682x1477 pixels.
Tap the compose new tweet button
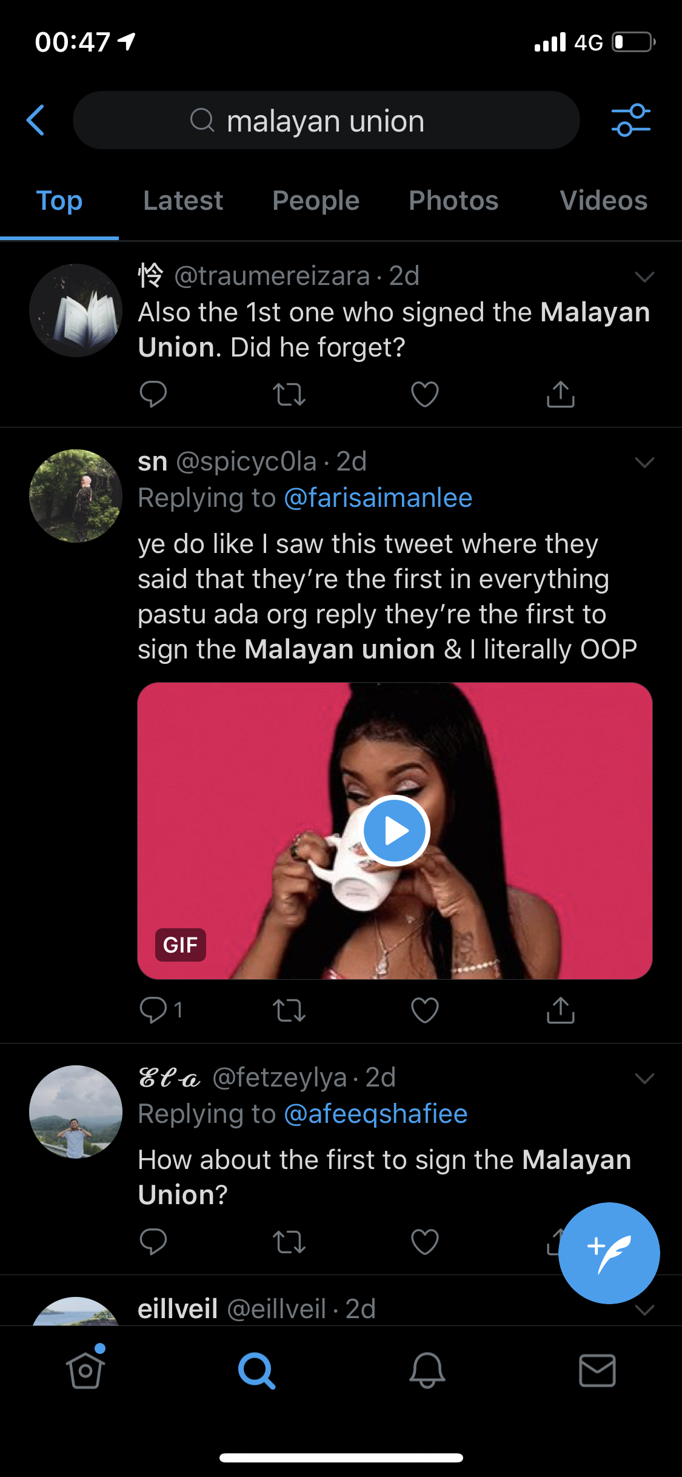coord(609,1253)
